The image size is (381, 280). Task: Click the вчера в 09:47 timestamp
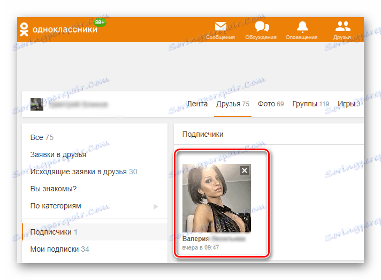[201, 247]
